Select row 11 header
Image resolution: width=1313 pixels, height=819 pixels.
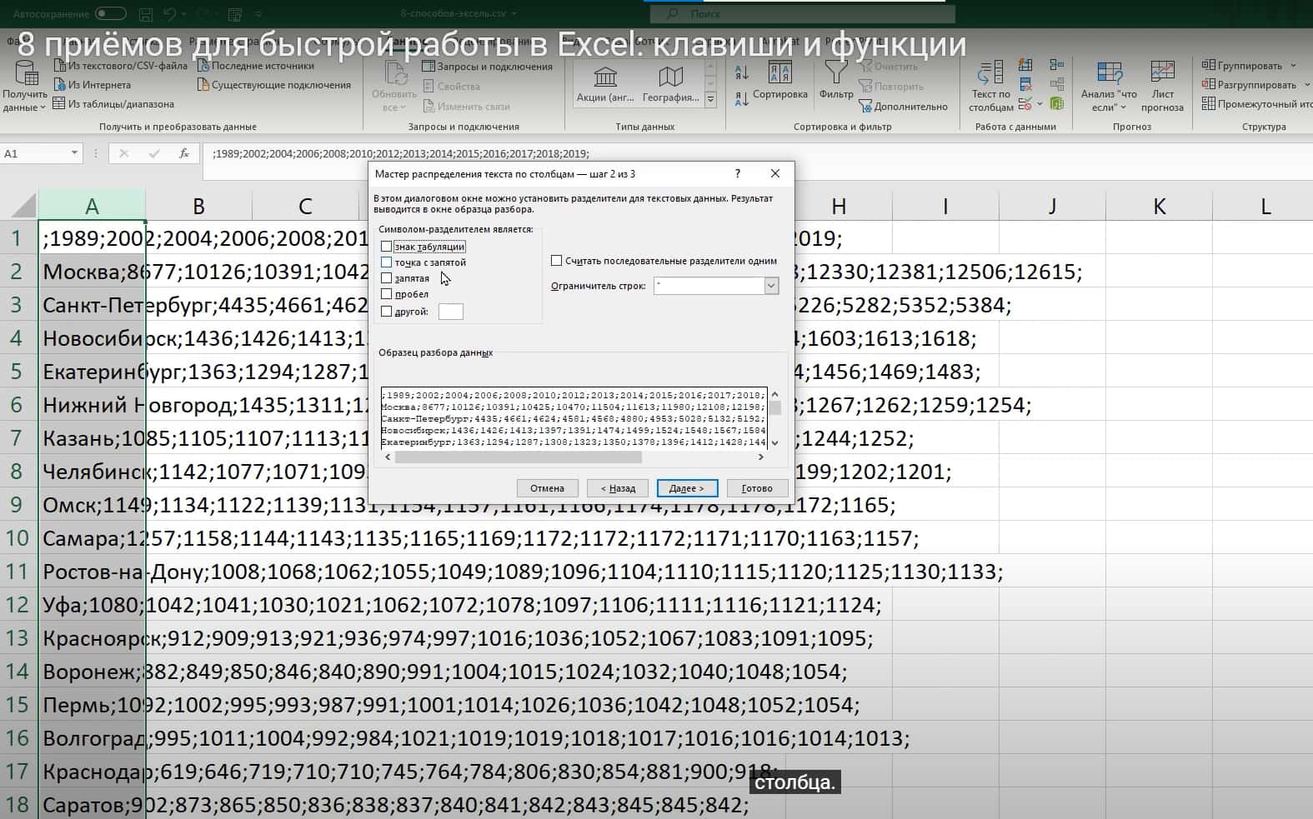click(18, 572)
